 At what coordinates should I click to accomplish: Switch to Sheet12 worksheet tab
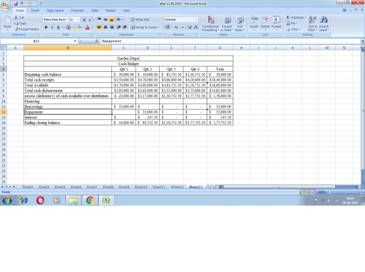177,187
